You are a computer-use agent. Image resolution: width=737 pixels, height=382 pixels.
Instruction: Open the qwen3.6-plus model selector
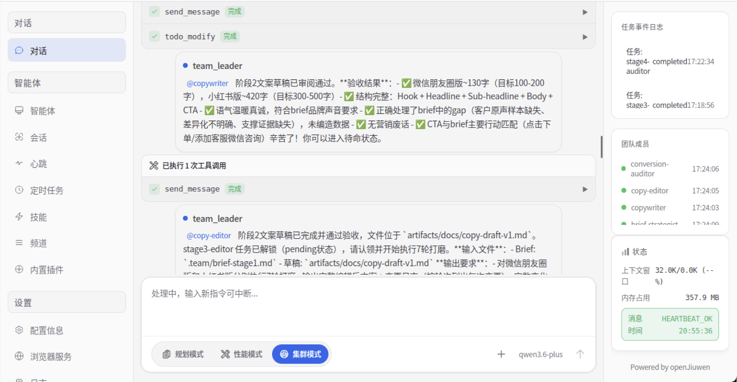(541, 354)
